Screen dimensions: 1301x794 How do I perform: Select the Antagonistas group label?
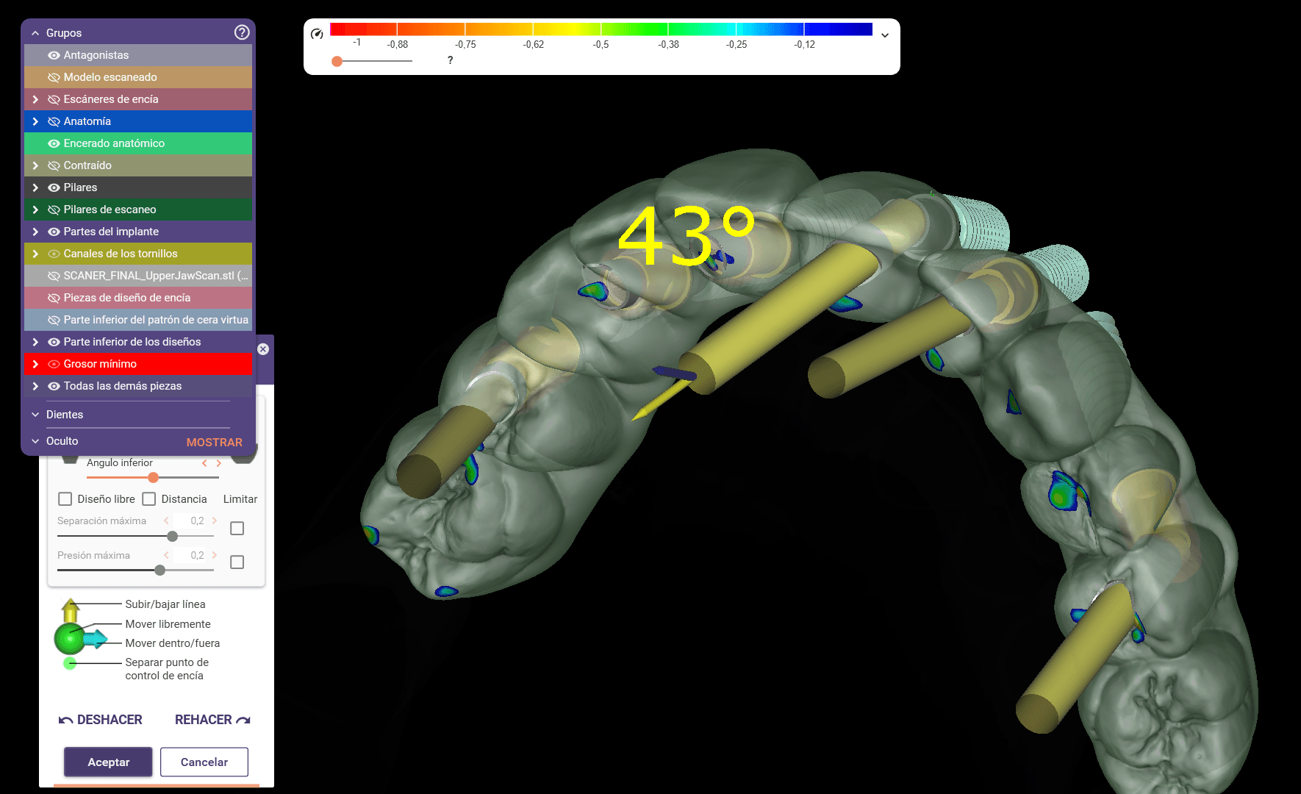tap(96, 55)
